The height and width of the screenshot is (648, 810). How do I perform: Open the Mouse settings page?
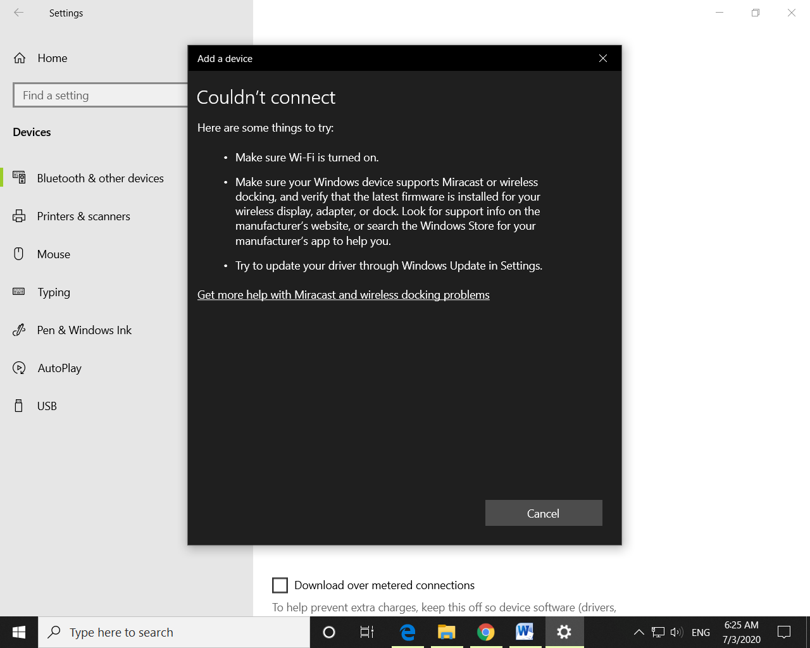(x=54, y=254)
